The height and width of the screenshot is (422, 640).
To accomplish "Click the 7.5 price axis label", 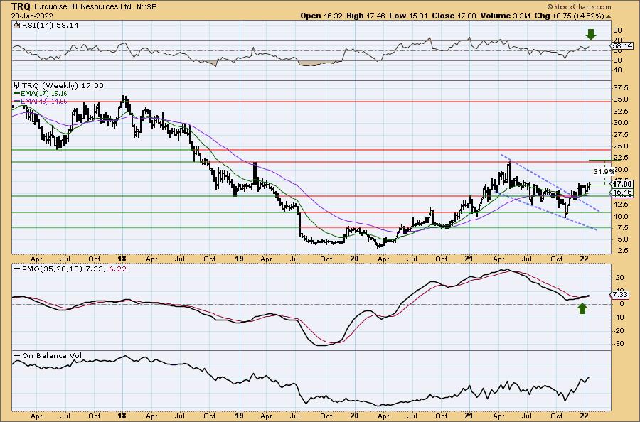I will pos(622,227).
